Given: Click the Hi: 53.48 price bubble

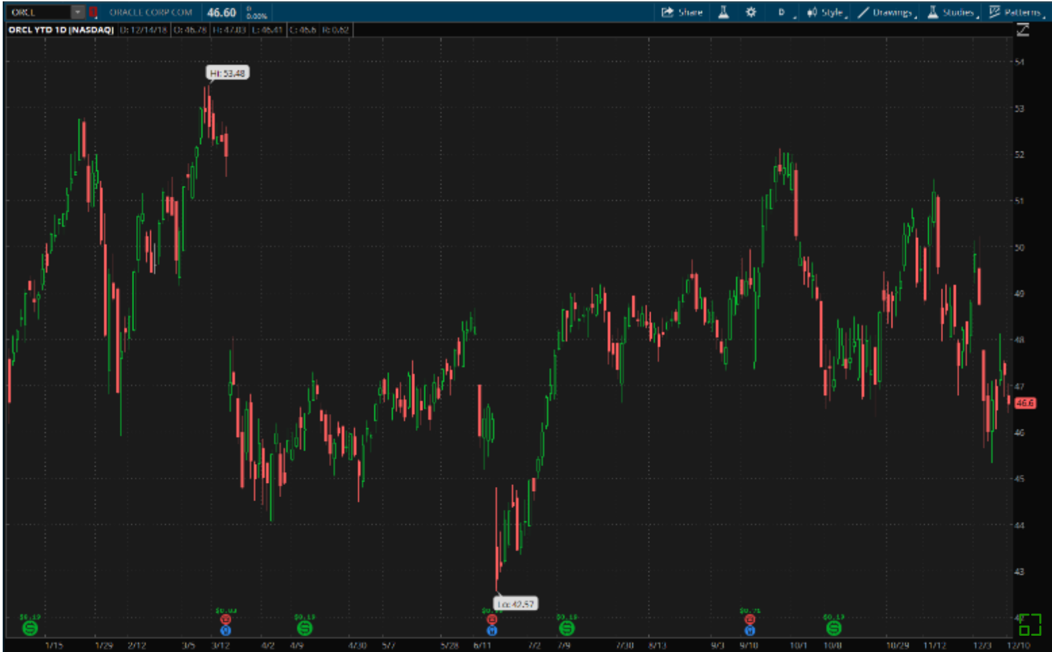Looking at the screenshot, I should point(227,73).
